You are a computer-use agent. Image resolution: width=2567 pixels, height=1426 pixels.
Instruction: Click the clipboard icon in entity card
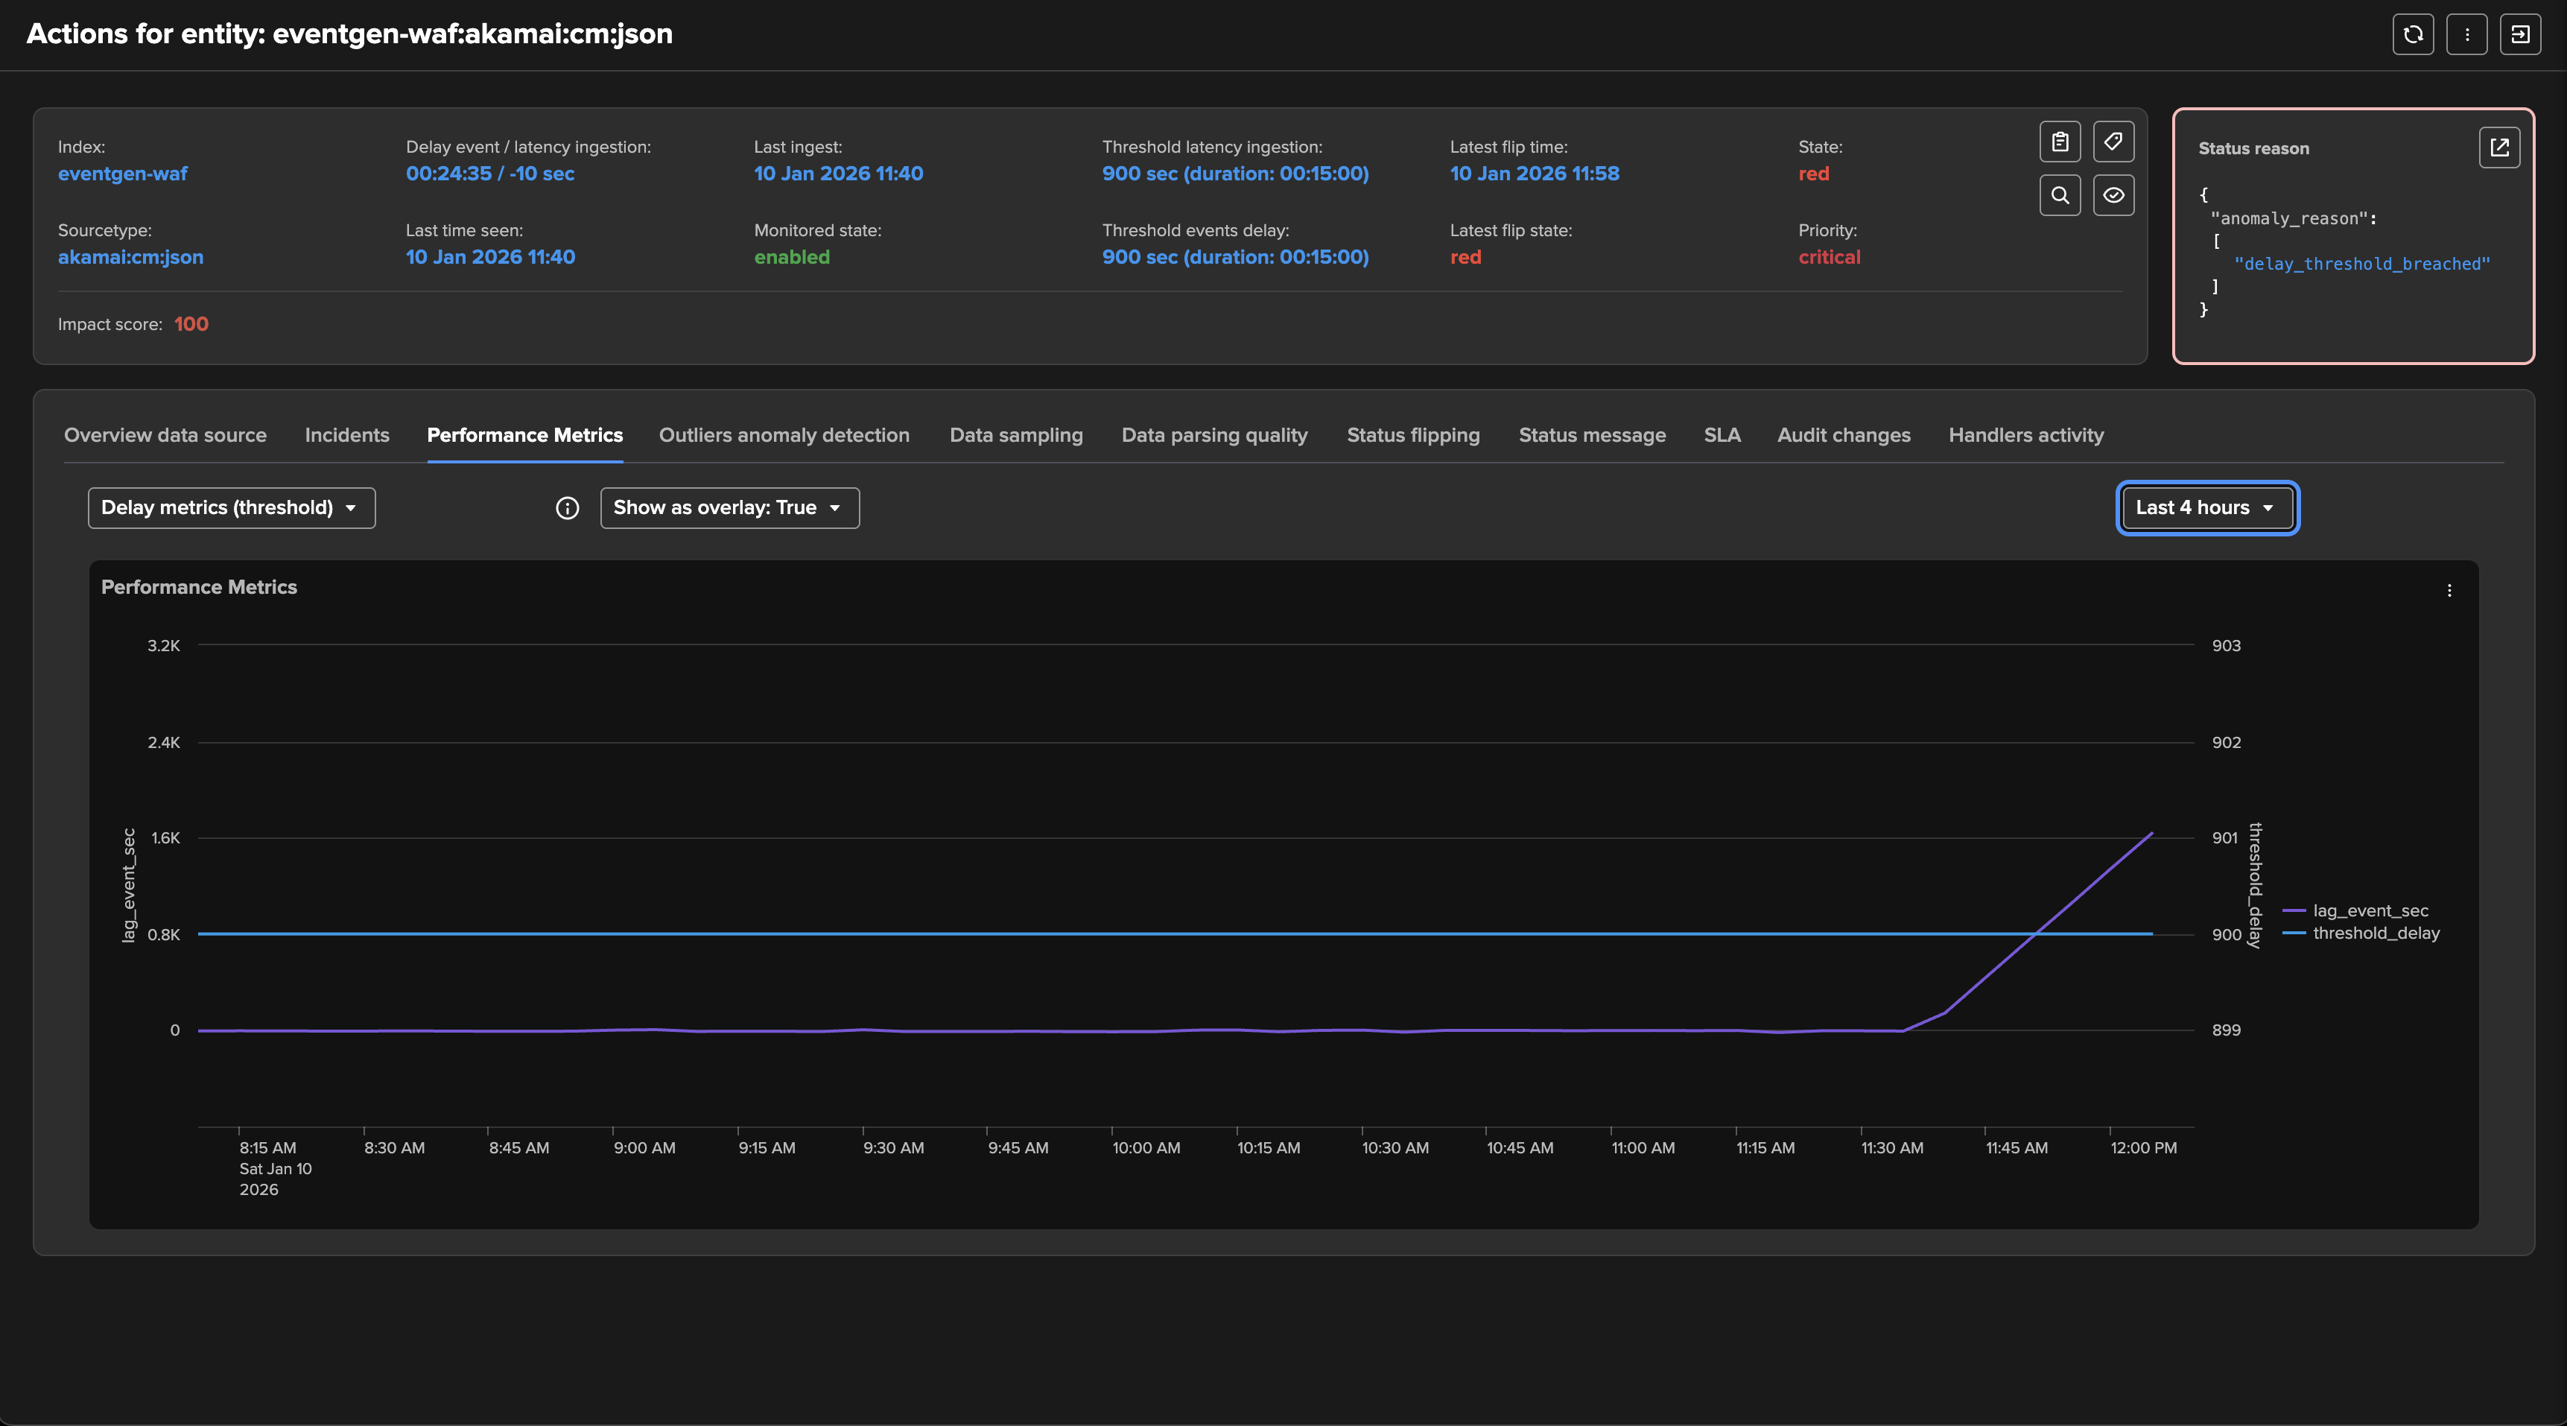point(2060,142)
